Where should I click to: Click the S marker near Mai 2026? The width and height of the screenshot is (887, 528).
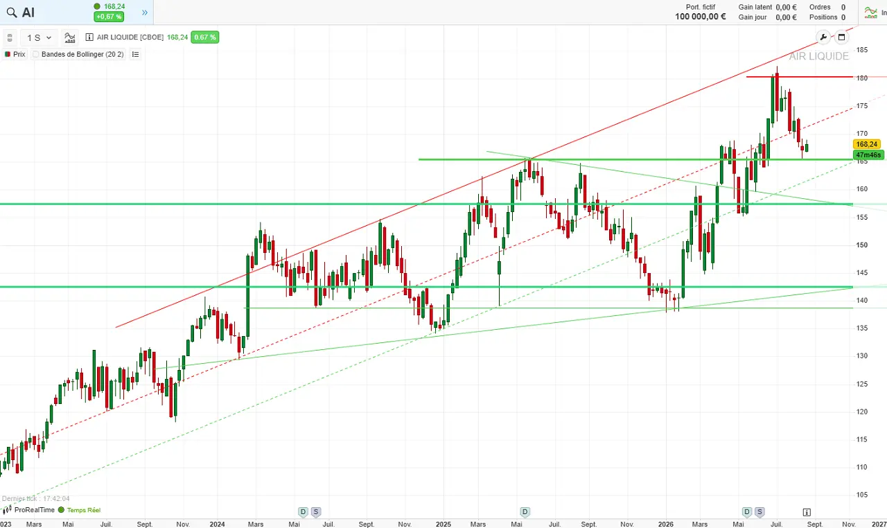coord(760,512)
